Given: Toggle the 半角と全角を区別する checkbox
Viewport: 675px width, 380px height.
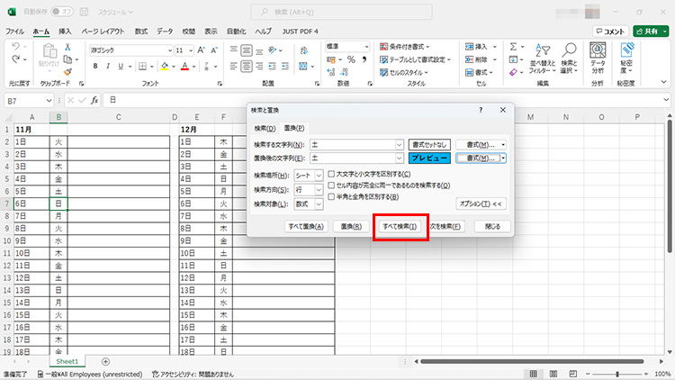Looking at the screenshot, I should click(x=332, y=195).
